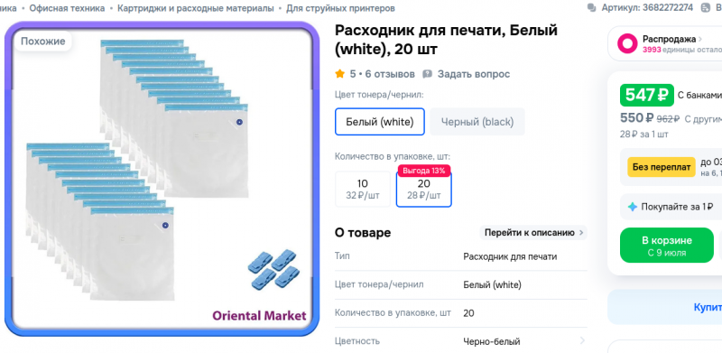Select Белый (white) toner color option
Screen dimensions: 722x353
380,122
